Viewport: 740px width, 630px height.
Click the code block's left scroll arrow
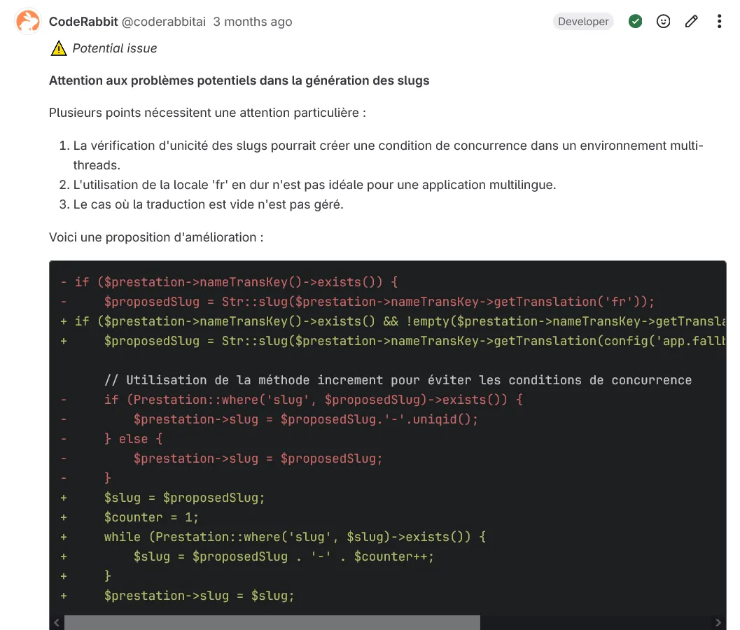[x=56, y=622]
